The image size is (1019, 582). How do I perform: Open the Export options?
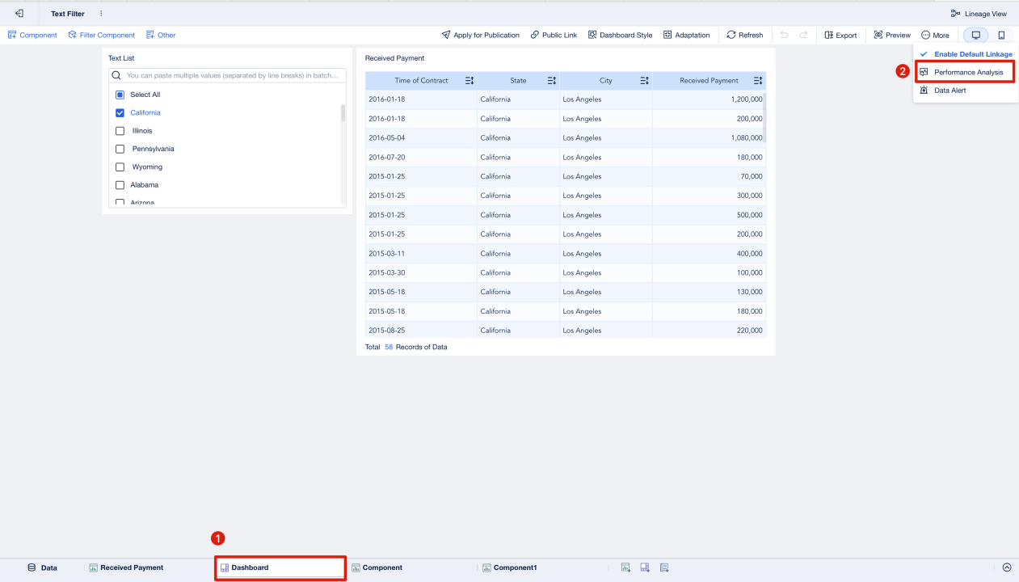[x=840, y=35]
